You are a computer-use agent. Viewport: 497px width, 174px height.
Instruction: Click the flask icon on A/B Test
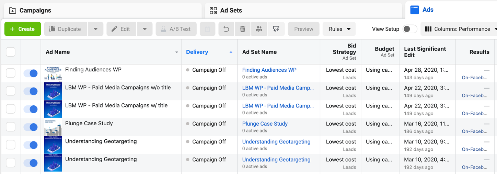tap(164, 29)
